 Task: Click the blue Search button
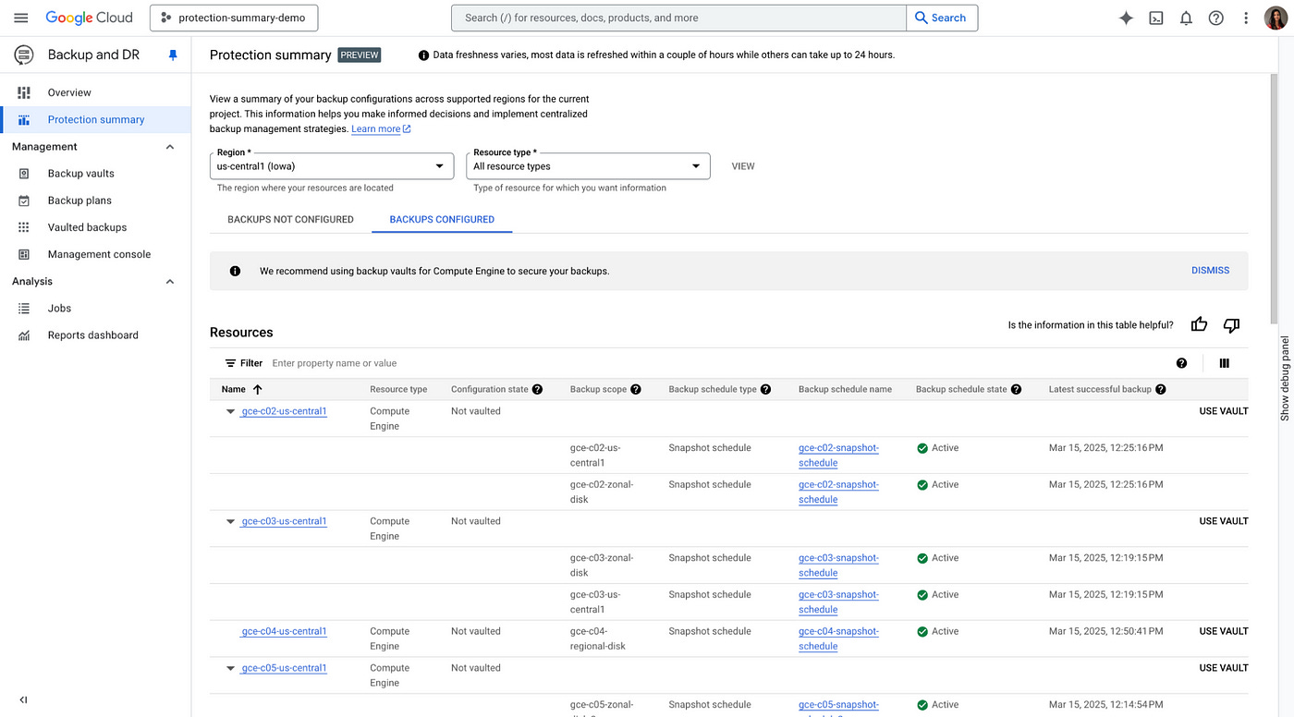[942, 18]
